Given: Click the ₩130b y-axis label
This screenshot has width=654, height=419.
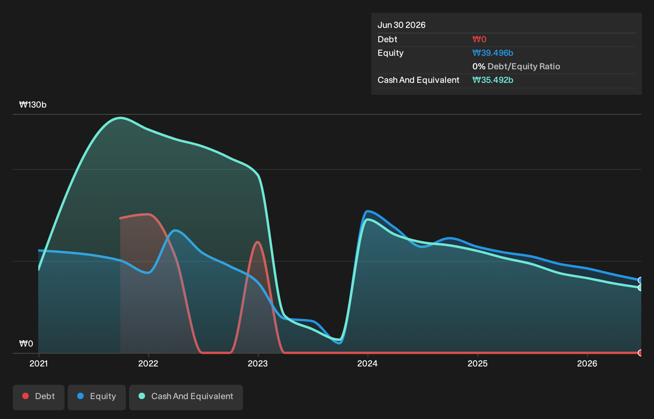Looking at the screenshot, I should 33,105.
